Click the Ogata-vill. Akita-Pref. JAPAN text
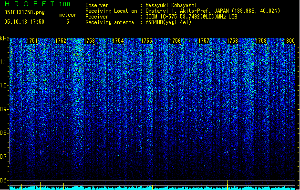 pyautogui.click(x=187, y=11)
